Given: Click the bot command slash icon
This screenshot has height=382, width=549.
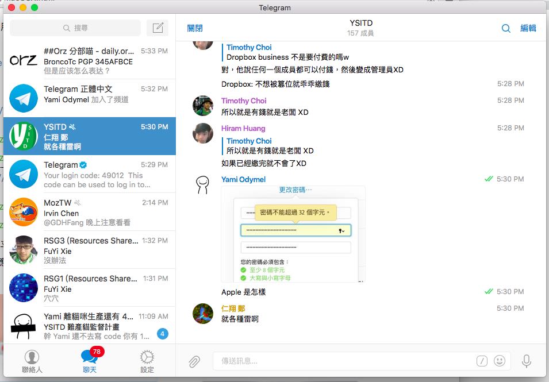Looking at the screenshot, I should click(x=482, y=361).
